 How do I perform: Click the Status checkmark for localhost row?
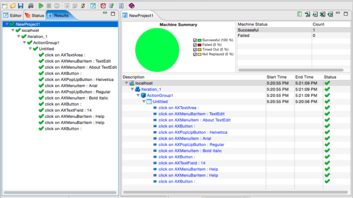(x=327, y=83)
